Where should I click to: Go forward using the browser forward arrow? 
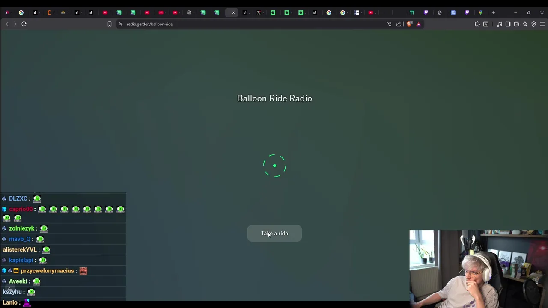coord(15,24)
